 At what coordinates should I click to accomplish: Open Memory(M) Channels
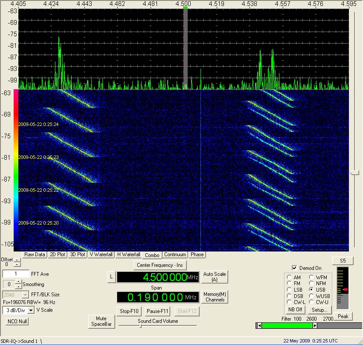click(x=215, y=297)
